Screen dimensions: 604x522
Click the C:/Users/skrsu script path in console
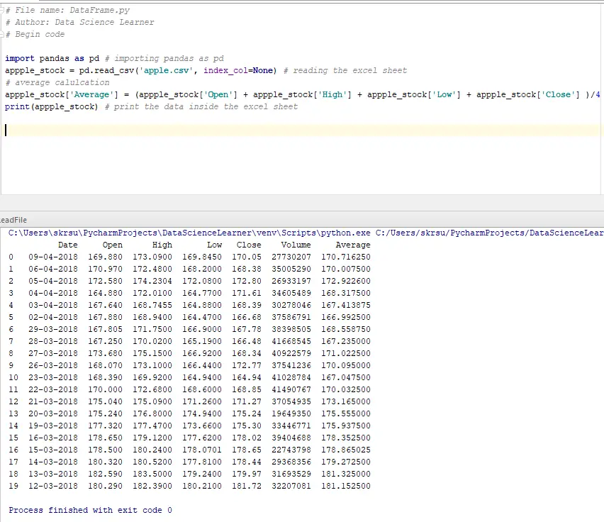pos(489,233)
